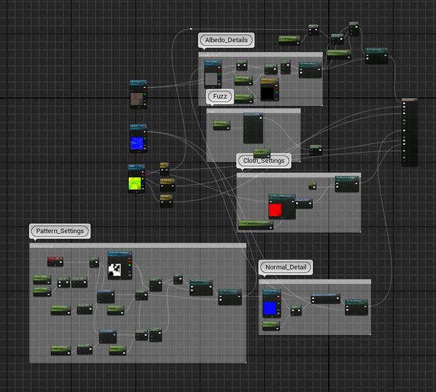This screenshot has width=436, height=392.
Task: Click the topmost input pin of material output node
Action: point(404,103)
